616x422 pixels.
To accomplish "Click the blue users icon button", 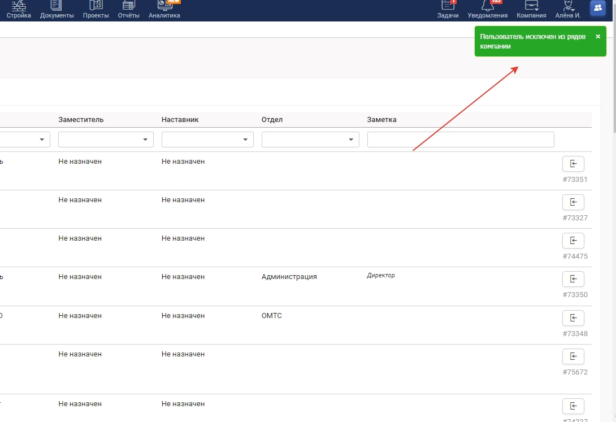I will 598,8.
